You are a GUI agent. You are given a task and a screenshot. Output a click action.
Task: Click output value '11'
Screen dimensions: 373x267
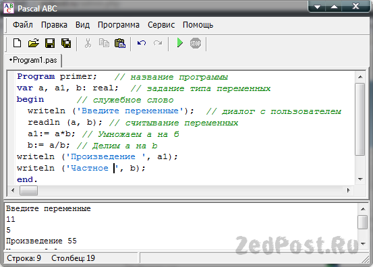[x=11, y=219]
